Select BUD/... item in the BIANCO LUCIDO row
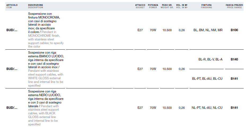The width and height of the screenshot is (249, 127). [12, 69]
